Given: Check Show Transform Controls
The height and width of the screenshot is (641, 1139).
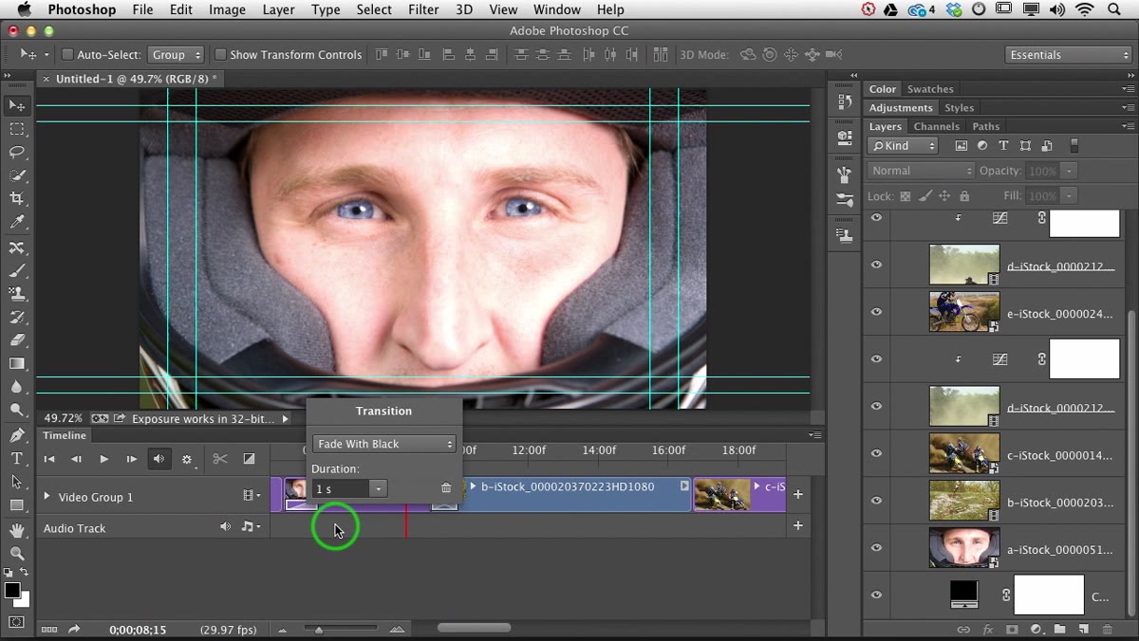Looking at the screenshot, I should pyautogui.click(x=220, y=55).
